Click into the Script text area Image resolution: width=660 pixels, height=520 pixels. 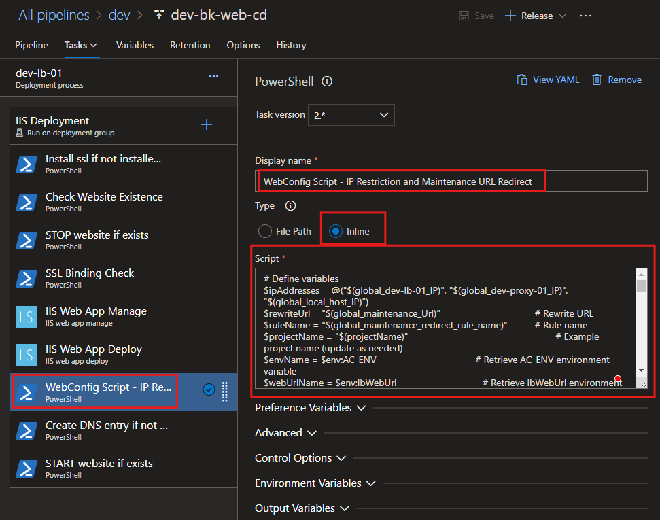(445, 328)
